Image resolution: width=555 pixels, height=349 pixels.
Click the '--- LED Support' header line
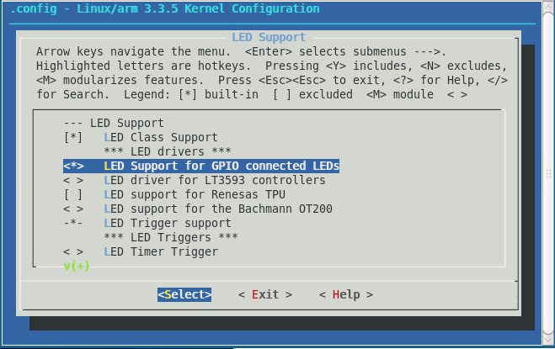click(x=114, y=123)
